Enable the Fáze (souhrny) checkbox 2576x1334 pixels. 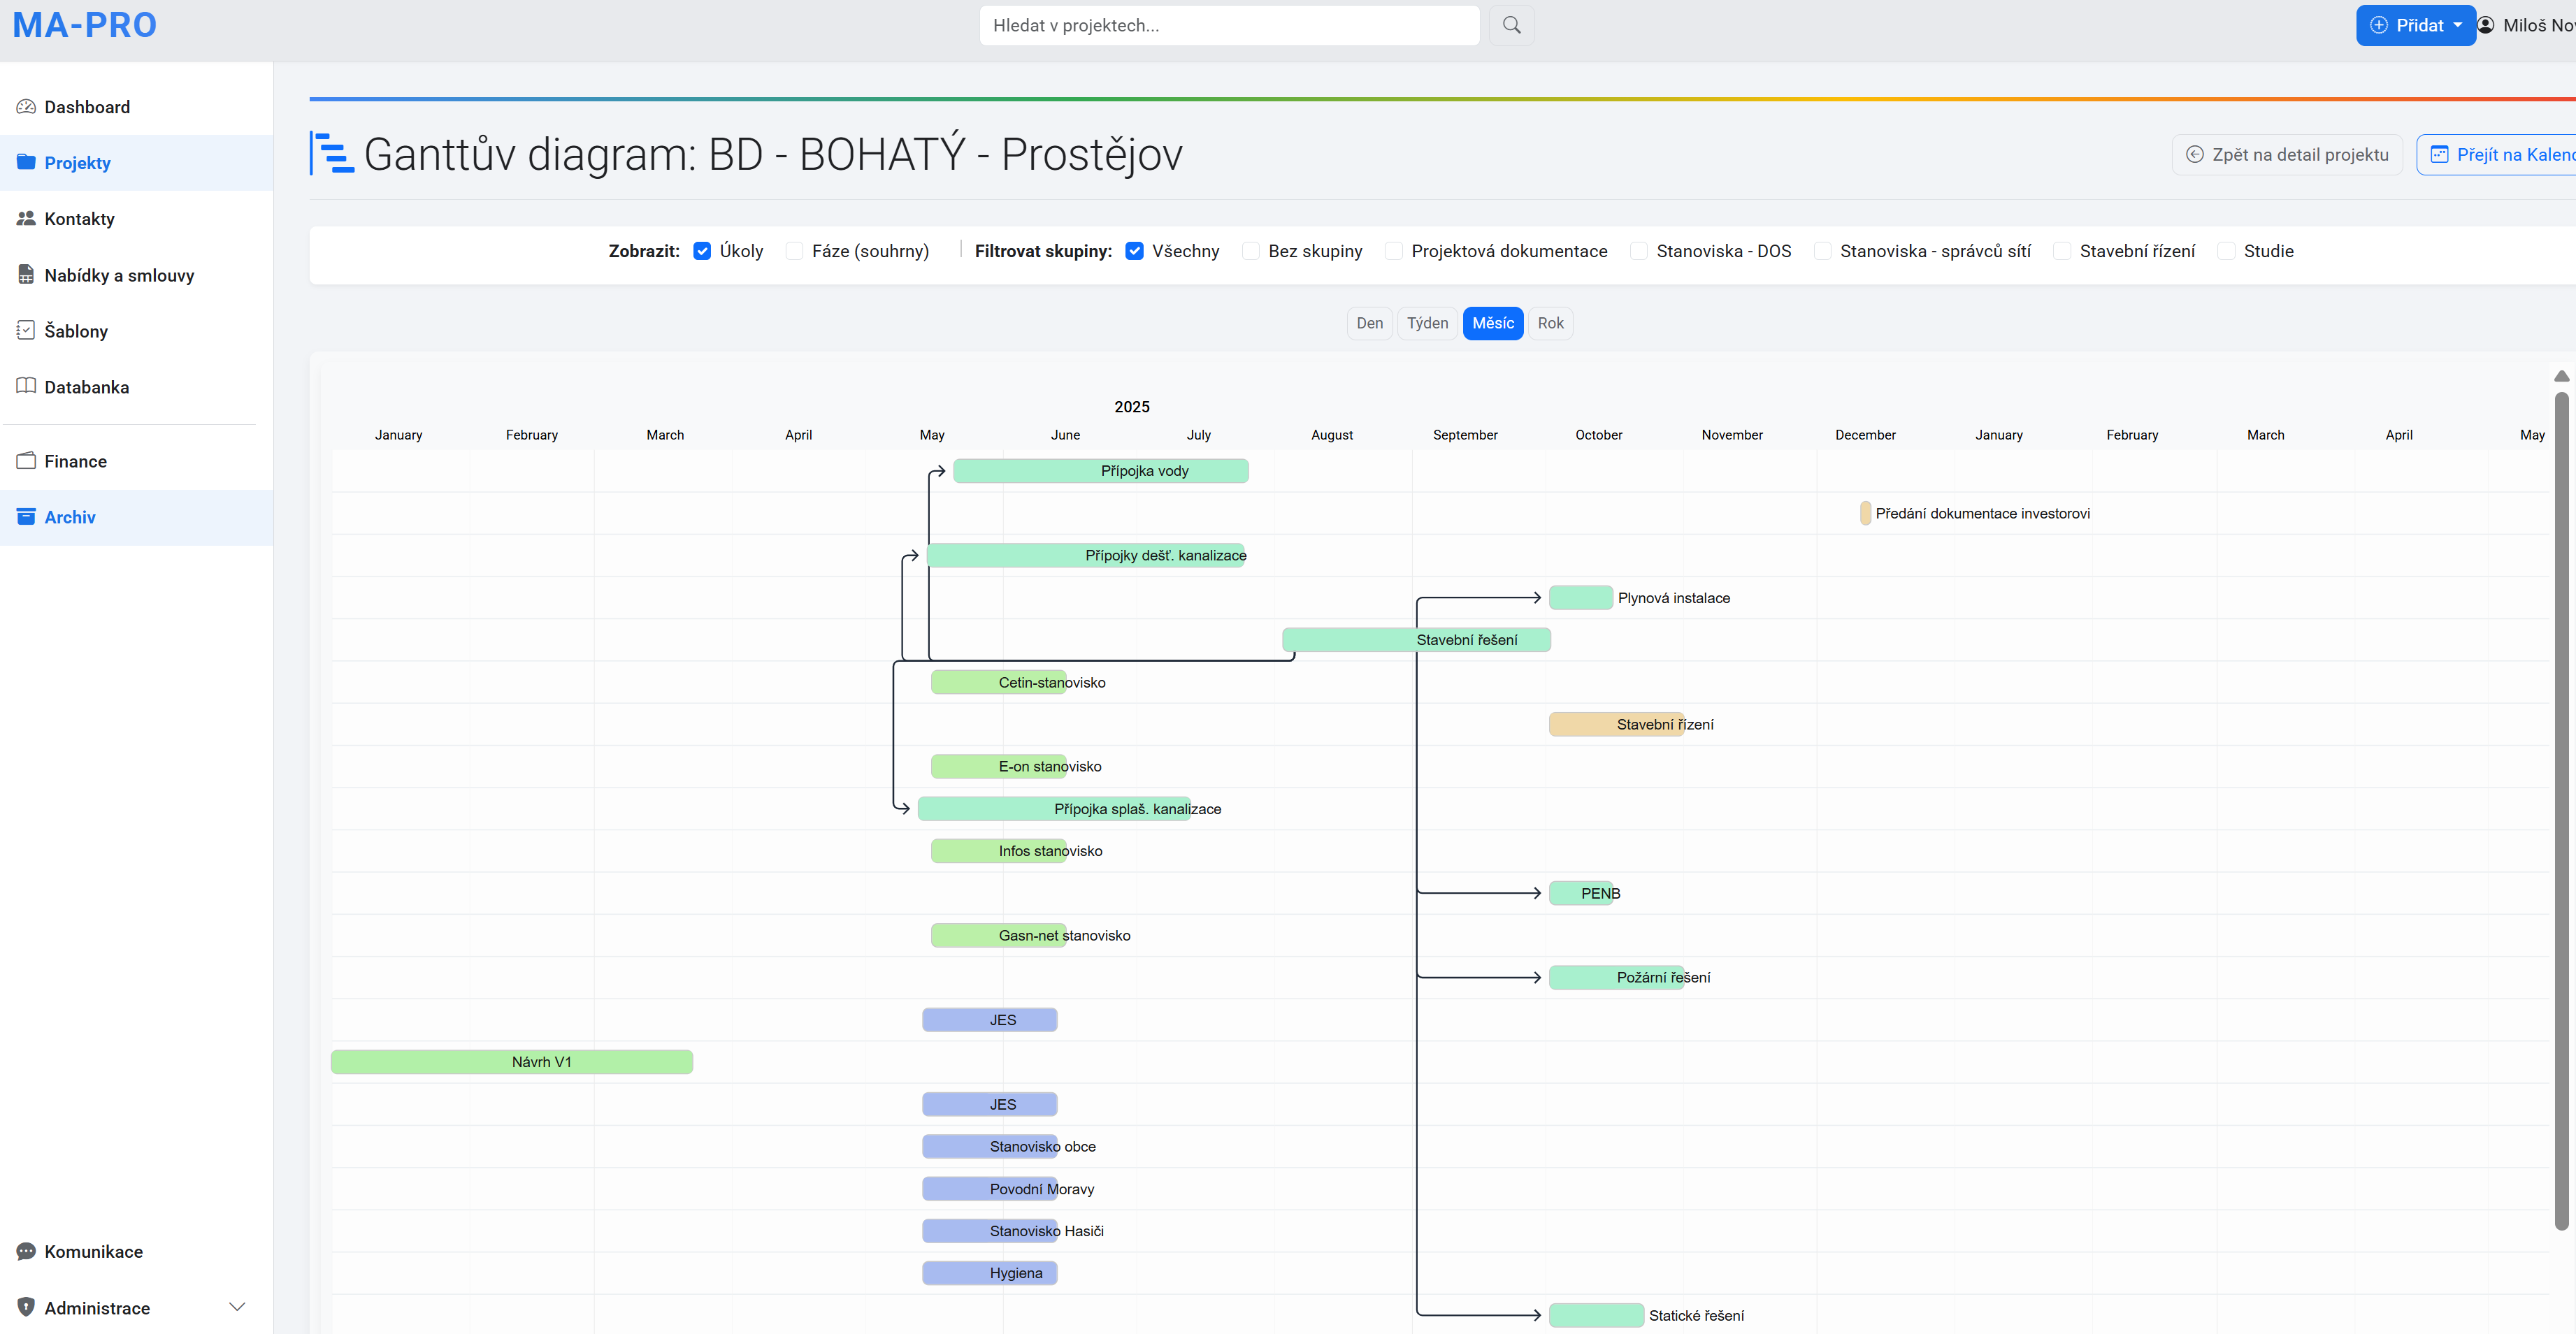[x=794, y=251]
